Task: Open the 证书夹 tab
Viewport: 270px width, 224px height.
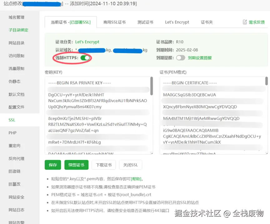Action: point(207,22)
